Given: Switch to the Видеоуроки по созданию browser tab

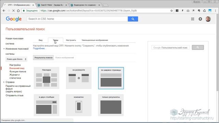Looking at the screenshot, I should point(85,5).
